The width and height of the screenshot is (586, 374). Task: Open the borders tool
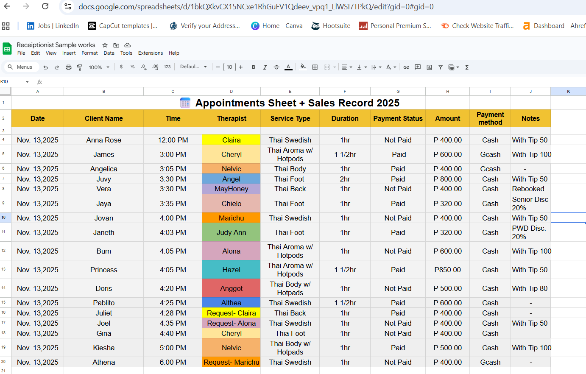[x=315, y=67]
